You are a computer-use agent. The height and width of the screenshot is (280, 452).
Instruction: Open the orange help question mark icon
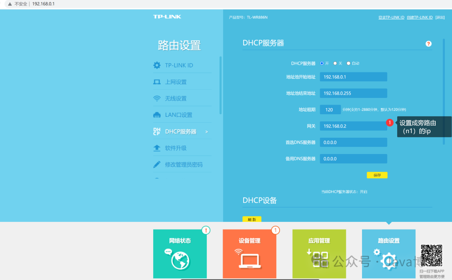point(428,44)
